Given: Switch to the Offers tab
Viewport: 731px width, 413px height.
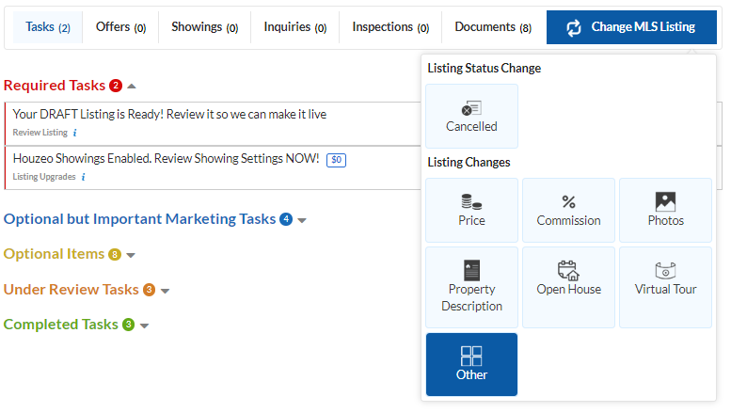Looking at the screenshot, I should [x=120, y=27].
